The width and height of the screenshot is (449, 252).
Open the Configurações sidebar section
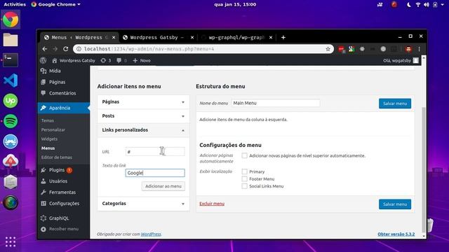[x=64, y=204]
